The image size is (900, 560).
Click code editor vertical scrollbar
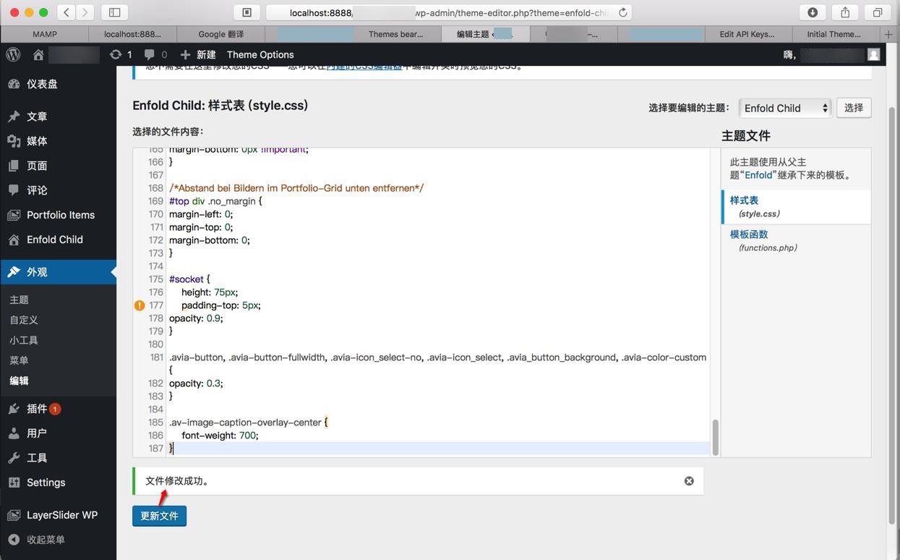(716, 437)
